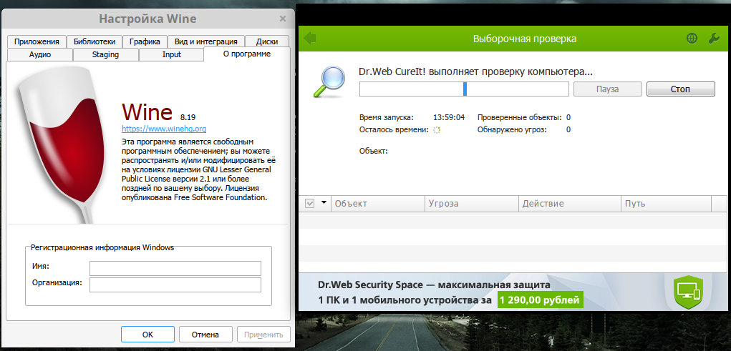Select the Диски tab

(x=266, y=41)
